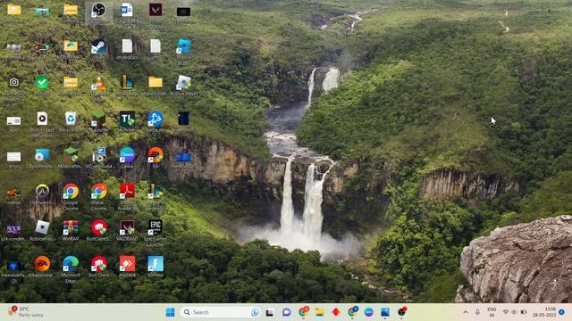Open Wi-Fi network quick settings
Screen dimensions: 572x321
506,312
